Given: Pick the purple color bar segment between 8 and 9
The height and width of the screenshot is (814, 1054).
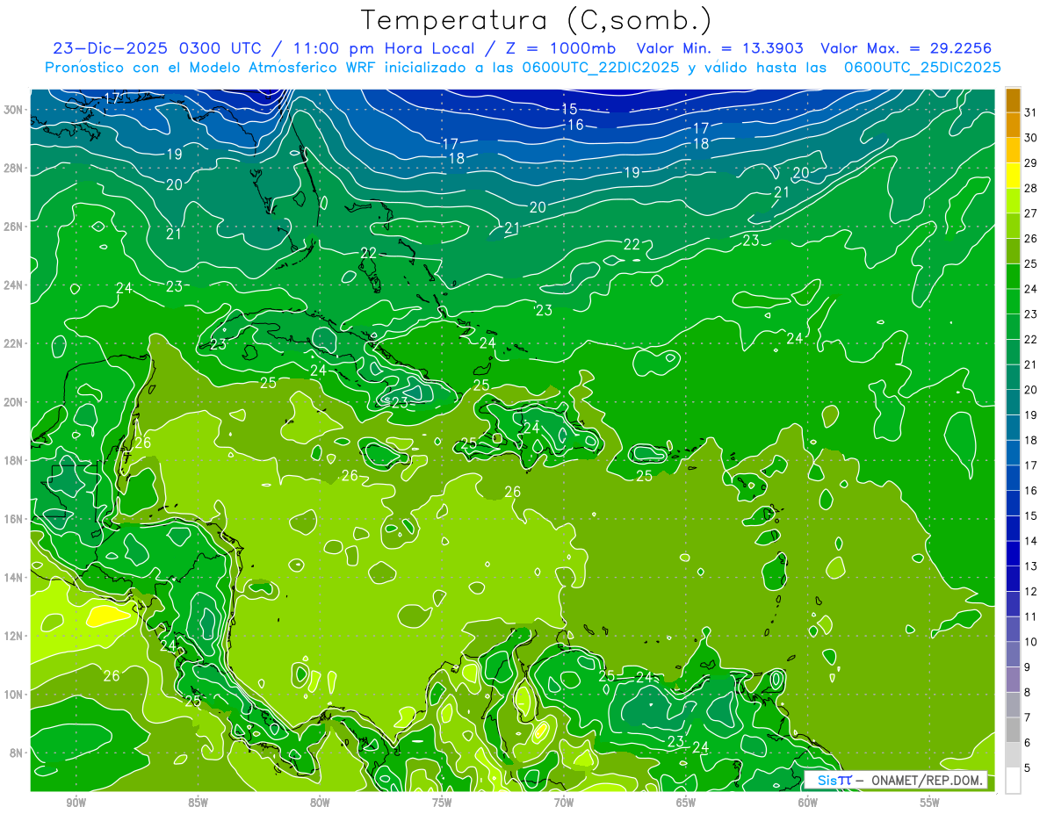Looking at the screenshot, I should (x=1013, y=680).
